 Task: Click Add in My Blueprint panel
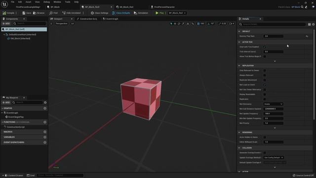click(x=6, y=102)
